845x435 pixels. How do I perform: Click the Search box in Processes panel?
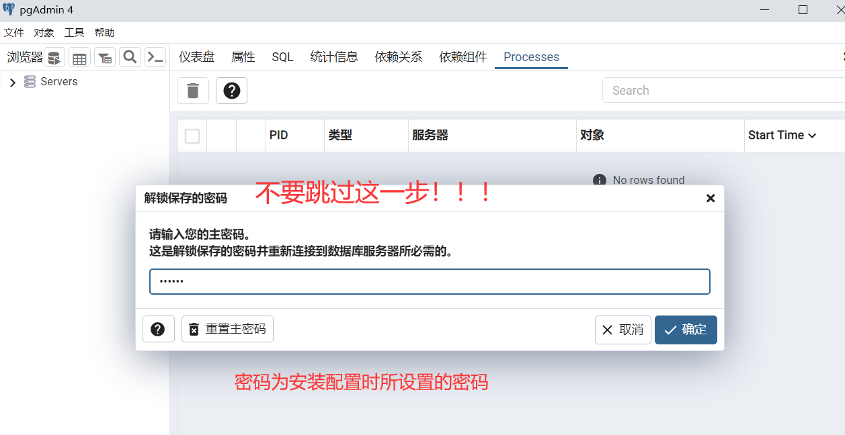click(723, 91)
